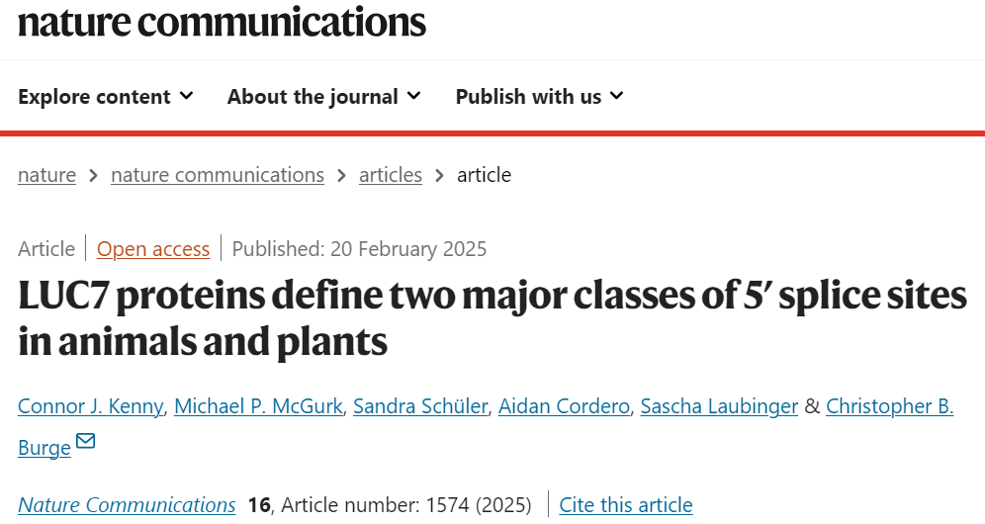
Task: Click the Open access link
Action: coord(153,249)
